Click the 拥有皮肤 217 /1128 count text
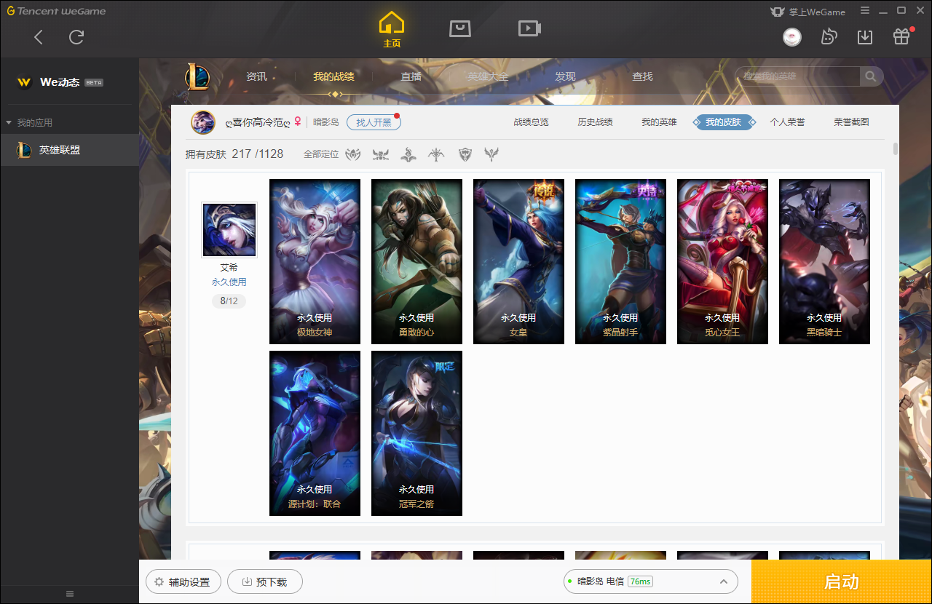The image size is (932, 604). click(234, 154)
